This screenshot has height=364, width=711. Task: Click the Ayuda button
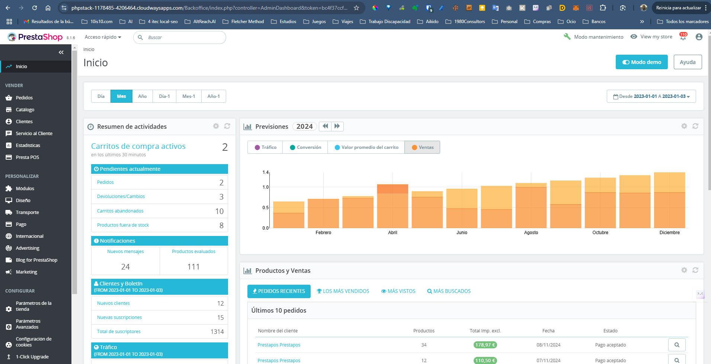687,62
